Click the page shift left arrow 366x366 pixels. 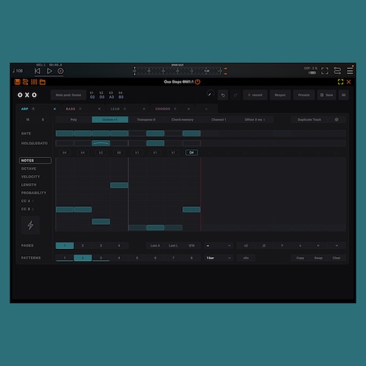click(x=318, y=245)
